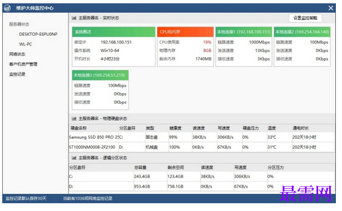Click chart icon beside 物理硬盘状态 header
Screen dimensions: 342x211
pos(74,118)
